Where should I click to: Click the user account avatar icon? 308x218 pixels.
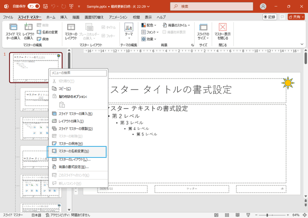tap(263, 6)
